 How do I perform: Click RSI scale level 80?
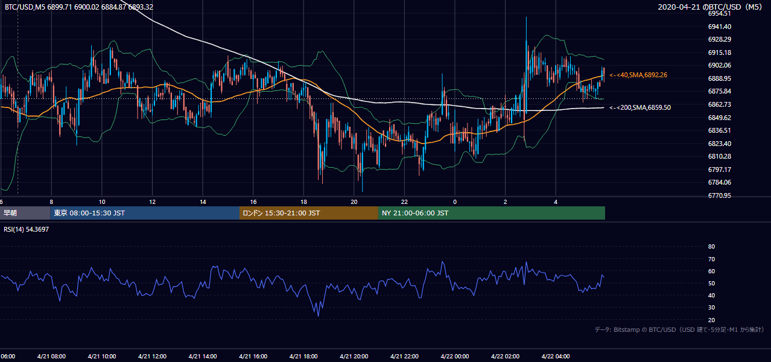click(x=711, y=247)
